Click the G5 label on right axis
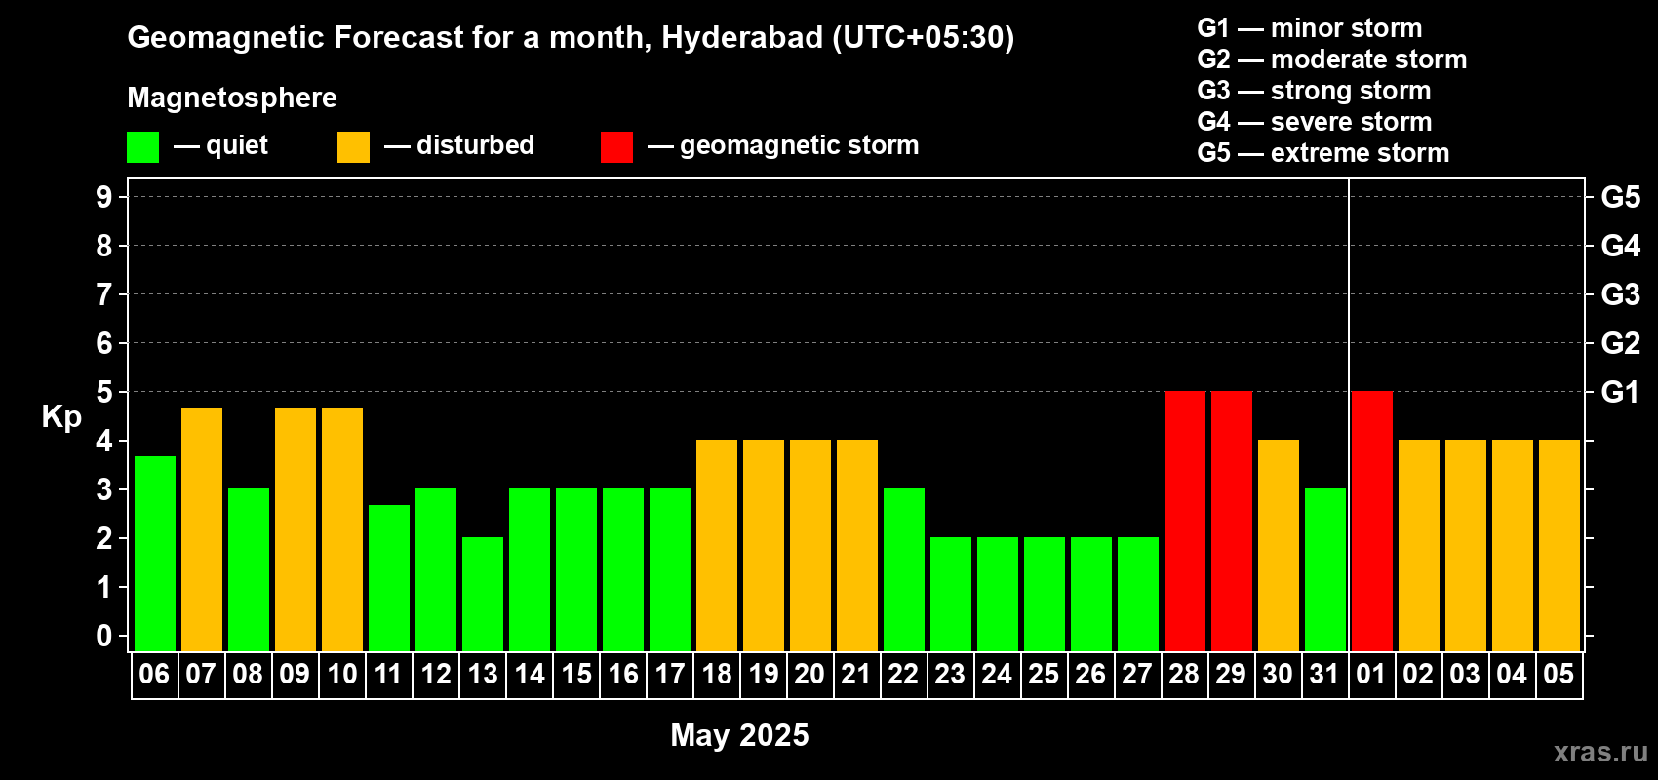This screenshot has height=780, width=1658. pos(1620,197)
